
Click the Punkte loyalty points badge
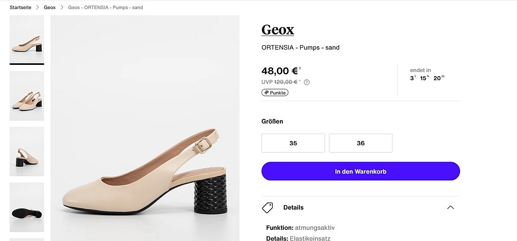point(275,92)
